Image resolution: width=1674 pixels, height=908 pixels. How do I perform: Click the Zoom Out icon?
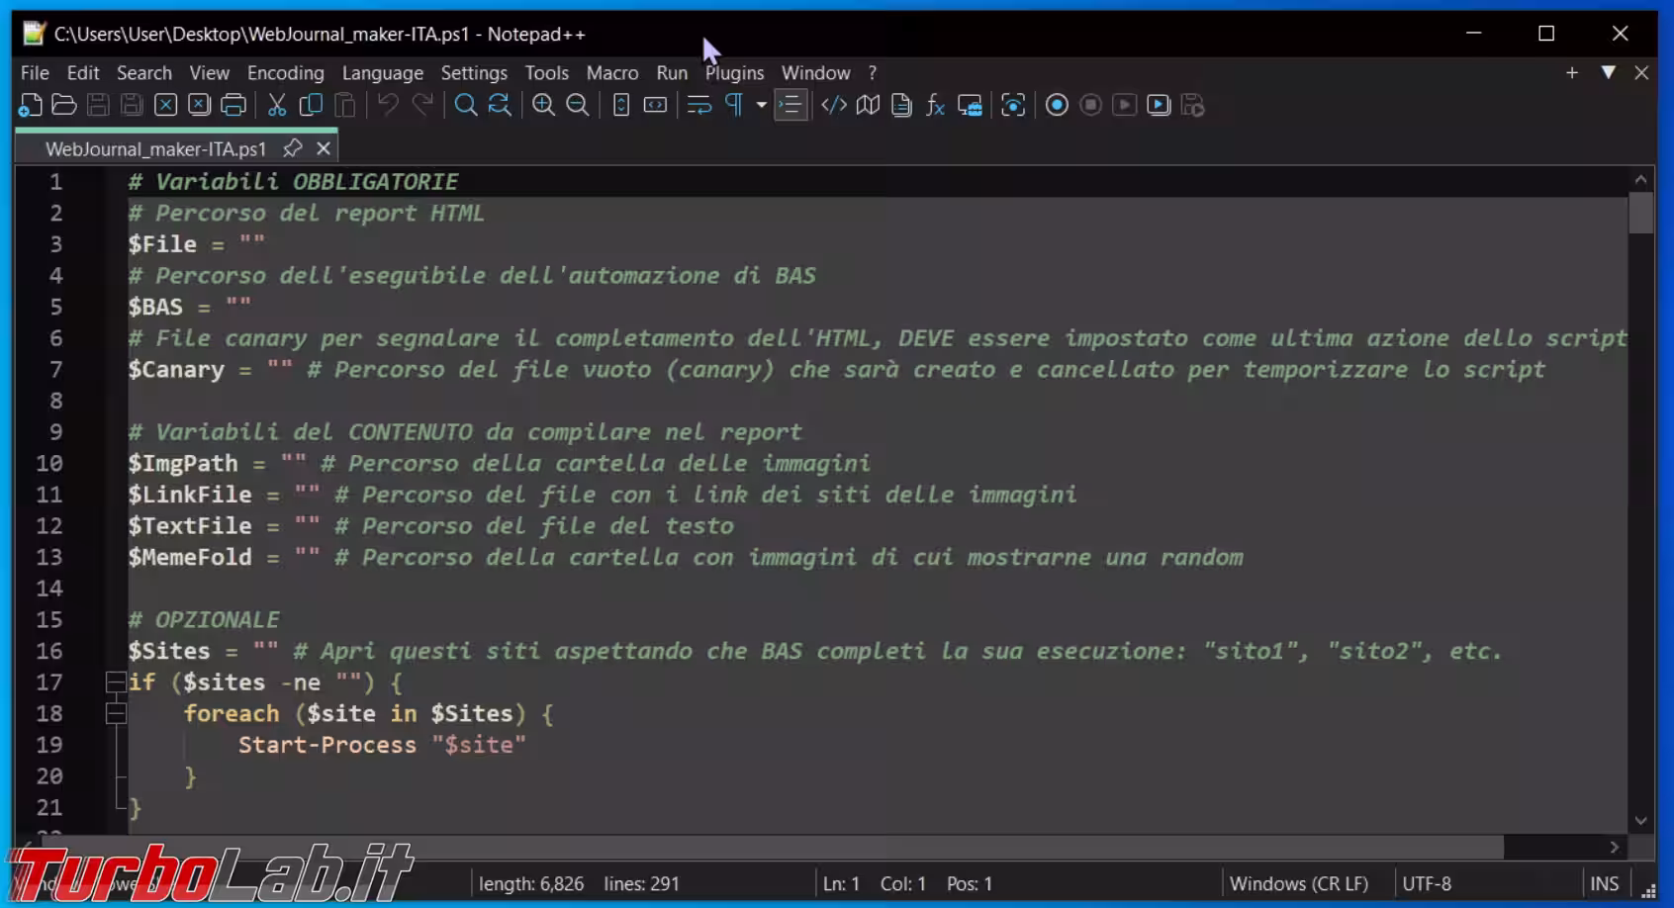(x=578, y=105)
